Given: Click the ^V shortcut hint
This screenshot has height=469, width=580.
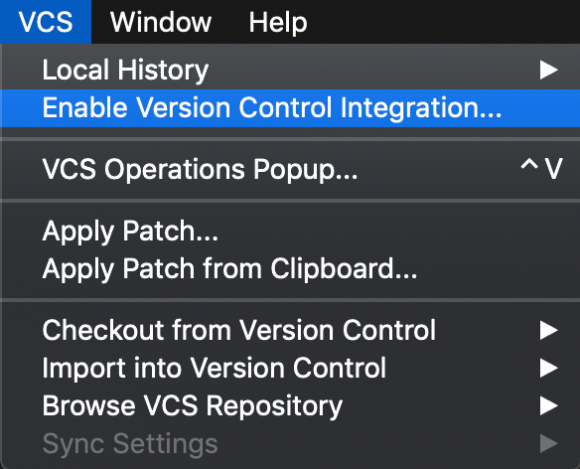Looking at the screenshot, I should point(542,169).
